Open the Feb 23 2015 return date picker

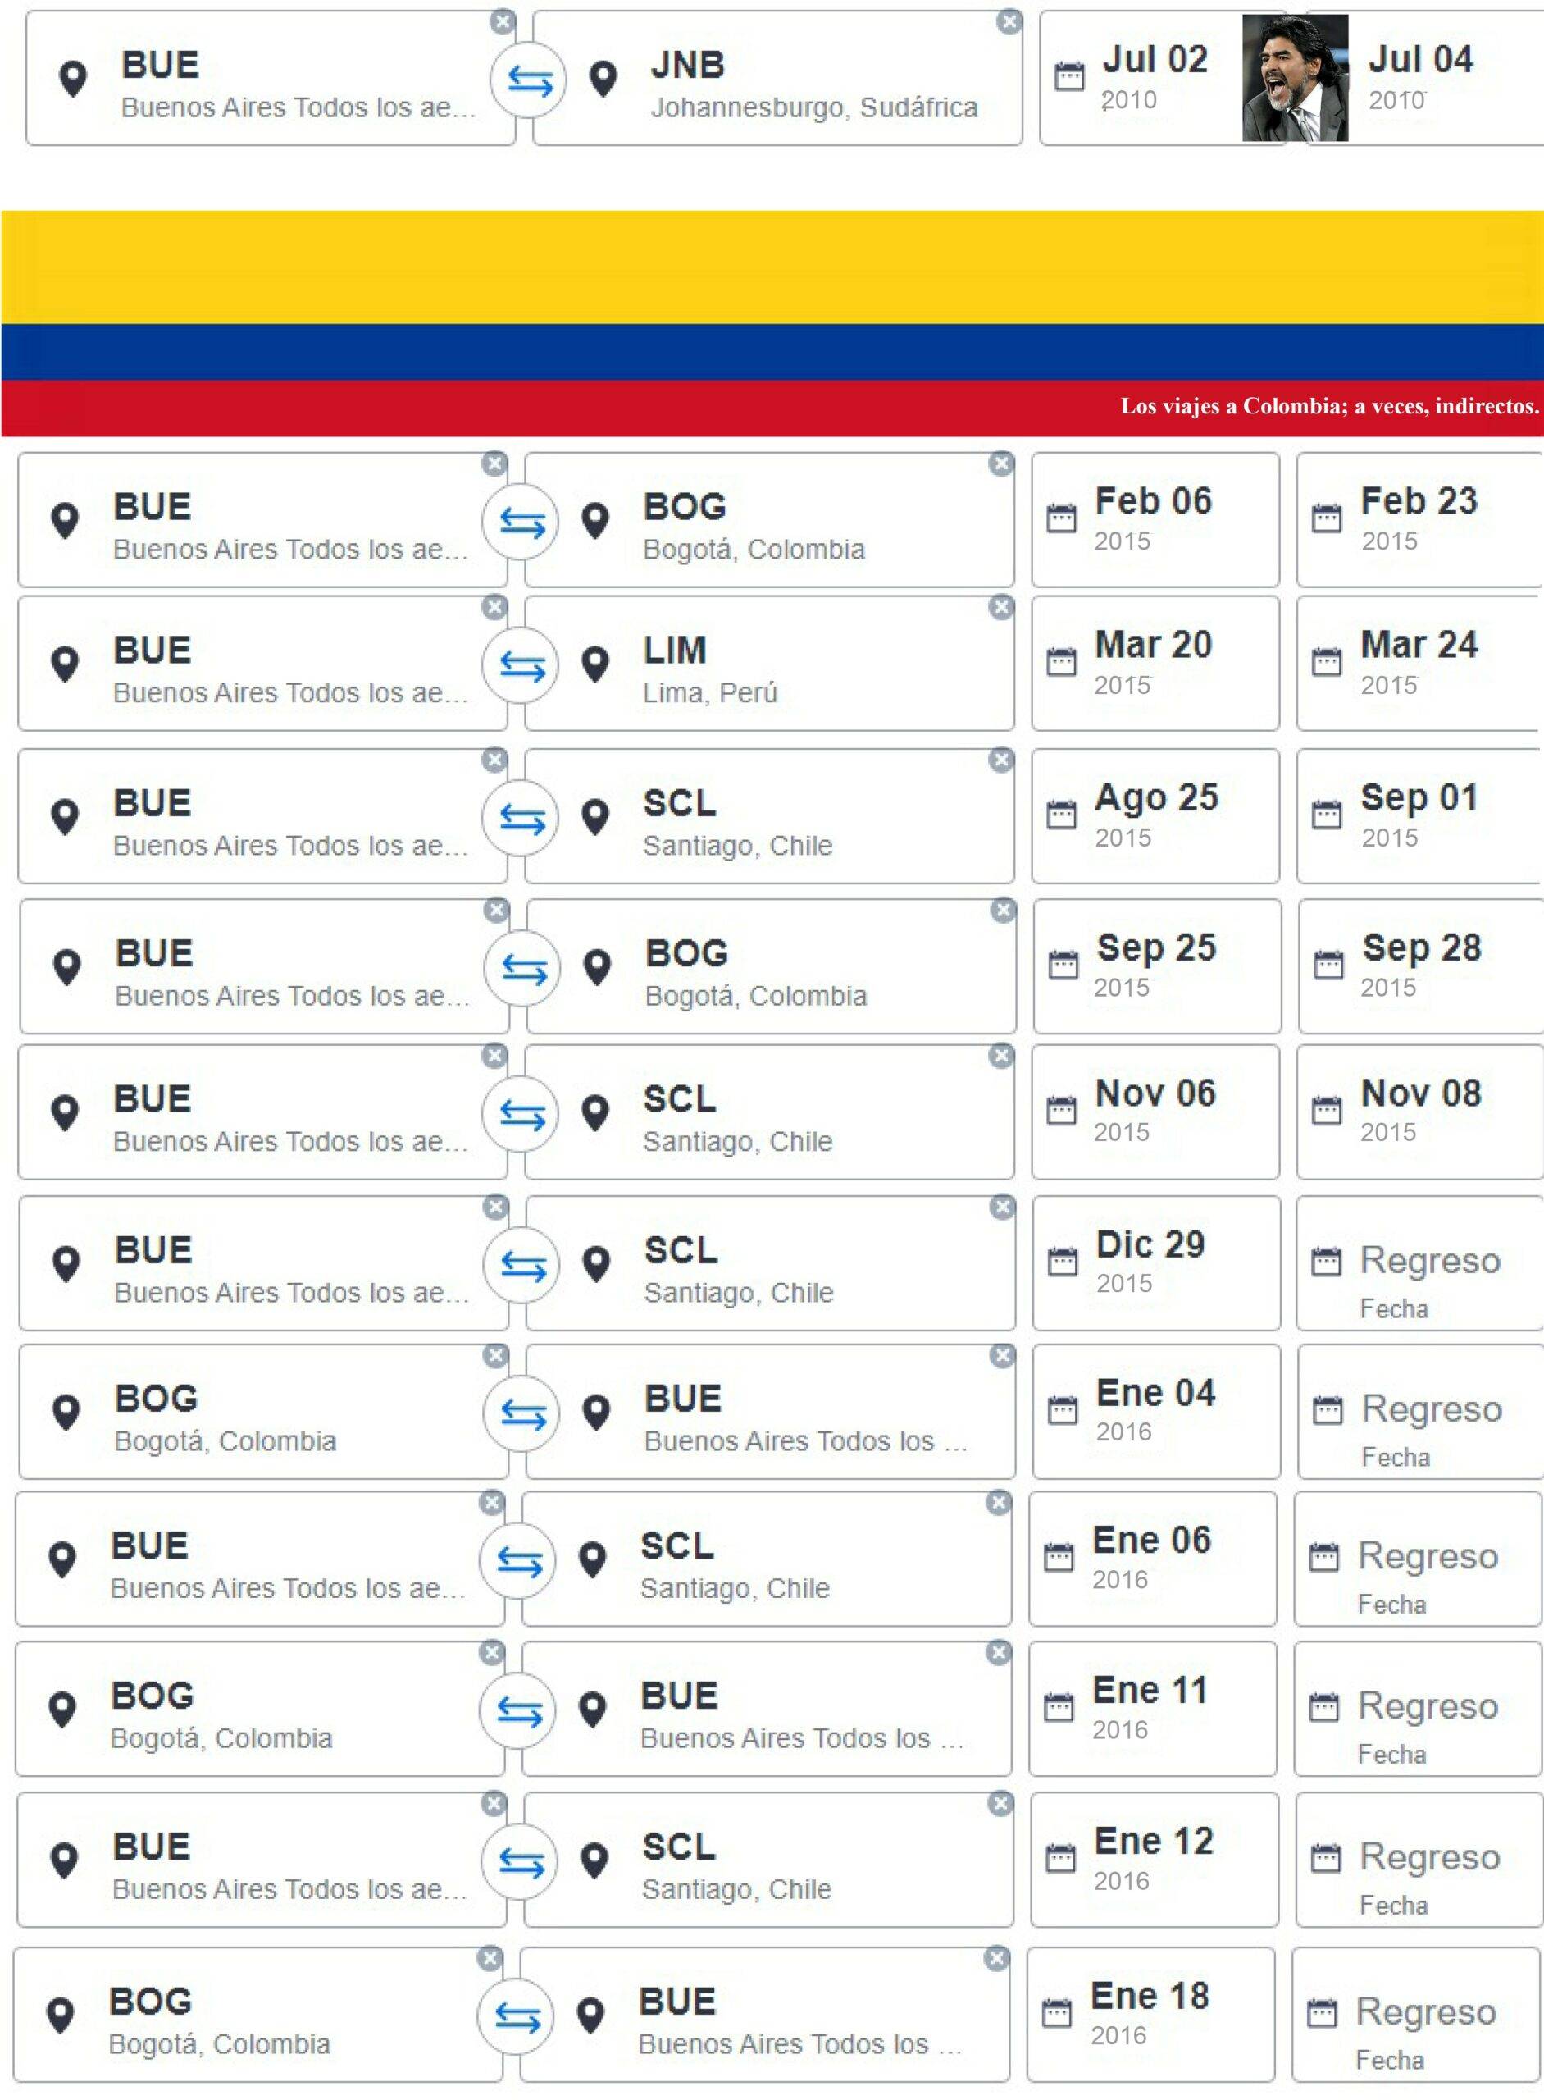click(1418, 520)
